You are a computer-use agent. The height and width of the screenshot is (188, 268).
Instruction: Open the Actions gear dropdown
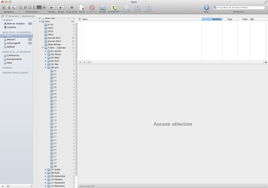point(52,8)
